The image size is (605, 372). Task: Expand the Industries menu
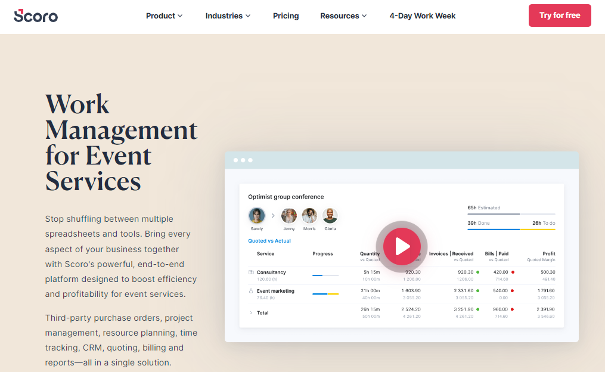point(228,16)
